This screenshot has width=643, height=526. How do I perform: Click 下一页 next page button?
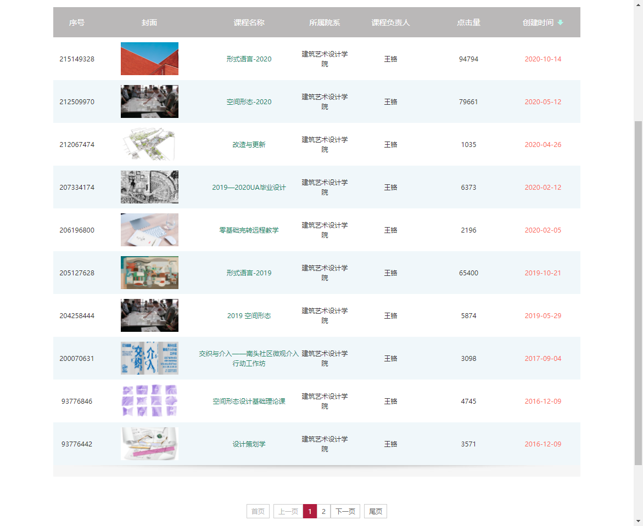tap(345, 511)
